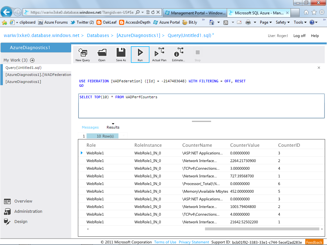The image size is (327, 245).
Task: Click inside the SELECT TOP query editor
Action: pos(202,106)
